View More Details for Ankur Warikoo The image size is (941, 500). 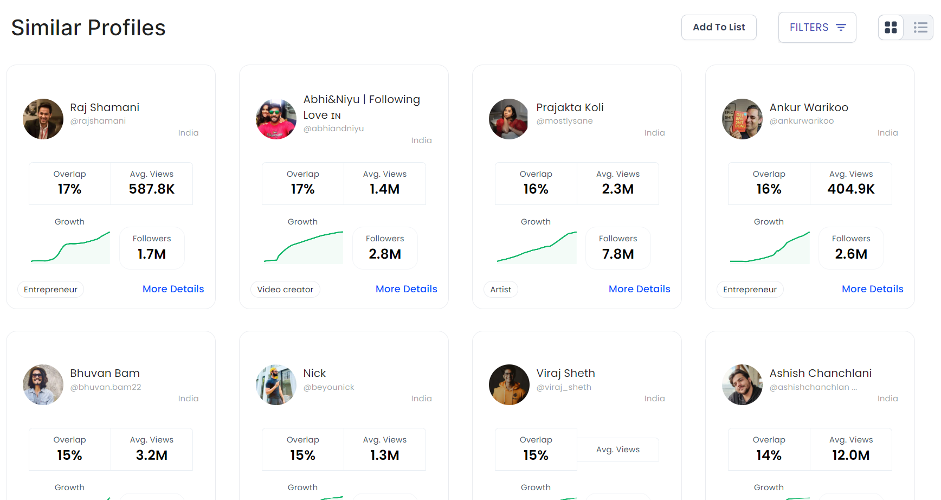pyautogui.click(x=872, y=289)
